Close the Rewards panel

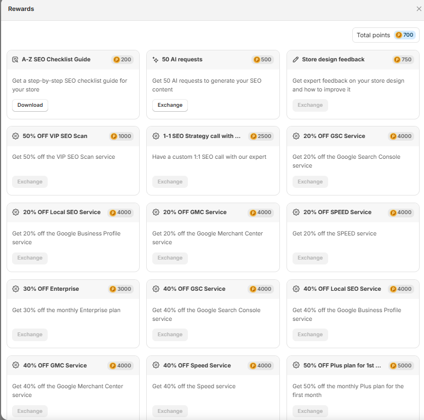(419, 9)
